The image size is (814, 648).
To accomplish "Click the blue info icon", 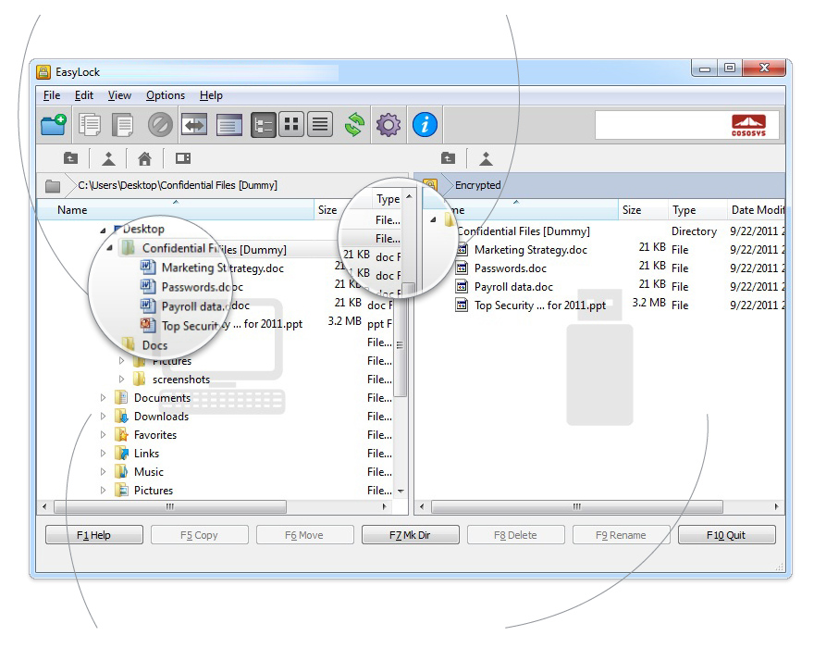I will pos(425,124).
